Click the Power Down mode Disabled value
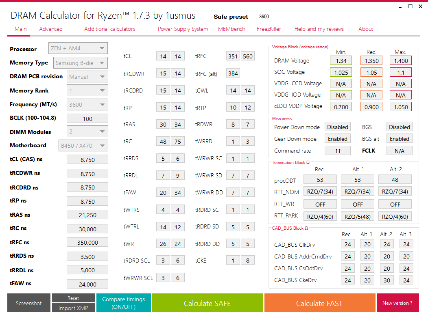The image size is (428, 321). 338,127
